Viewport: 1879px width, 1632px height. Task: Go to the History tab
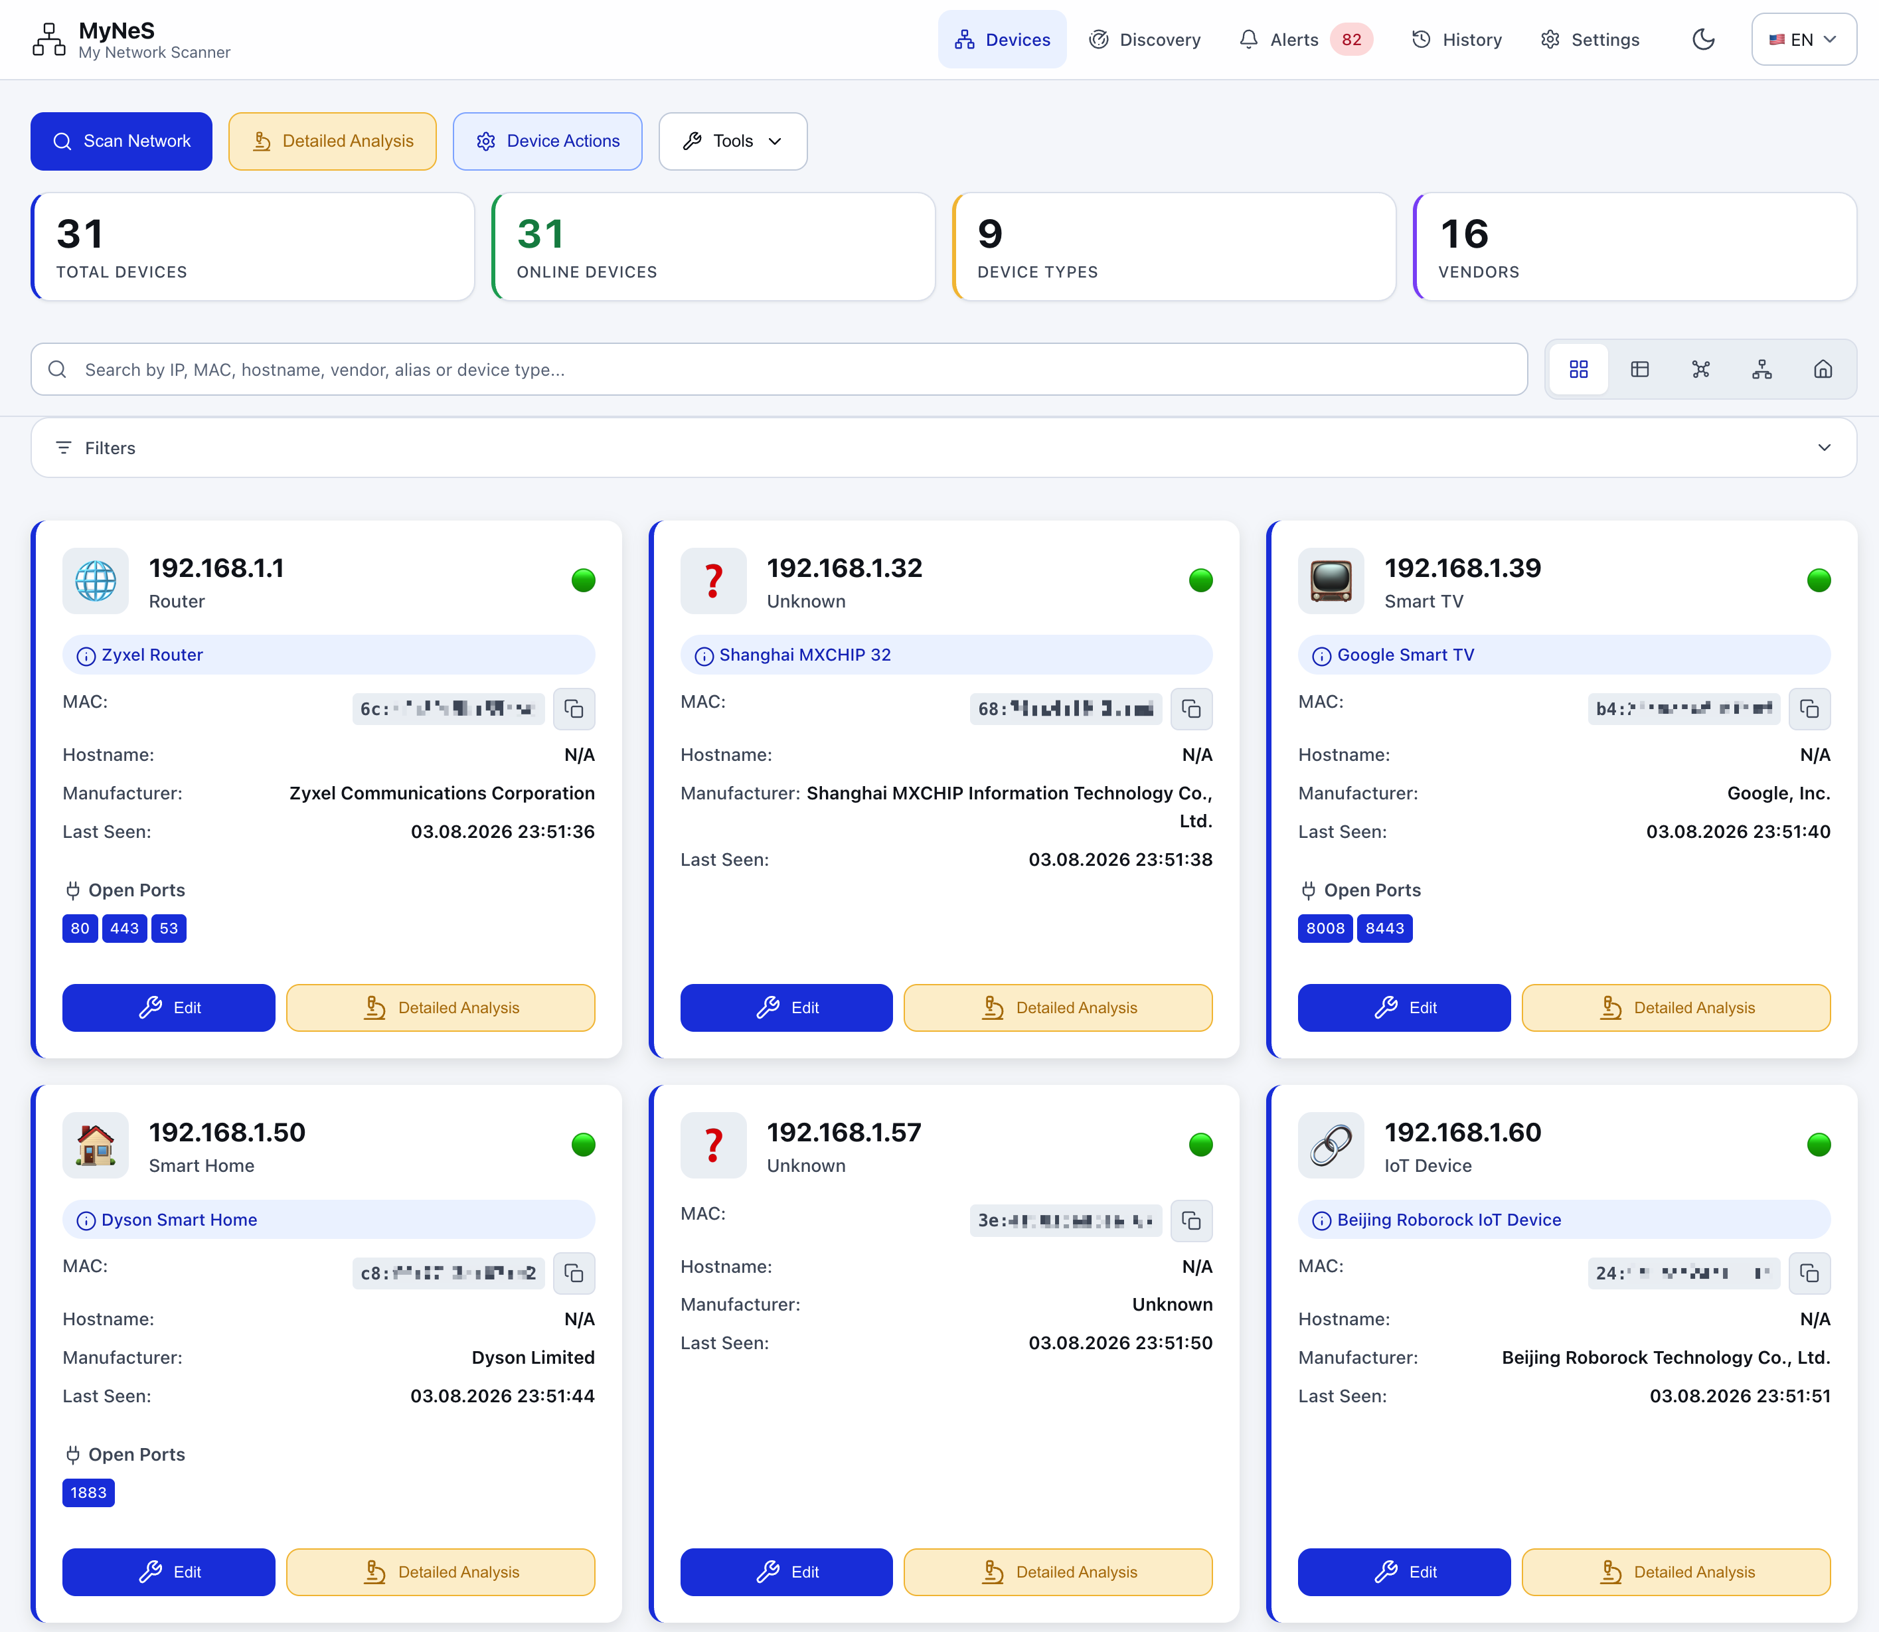[x=1456, y=39]
